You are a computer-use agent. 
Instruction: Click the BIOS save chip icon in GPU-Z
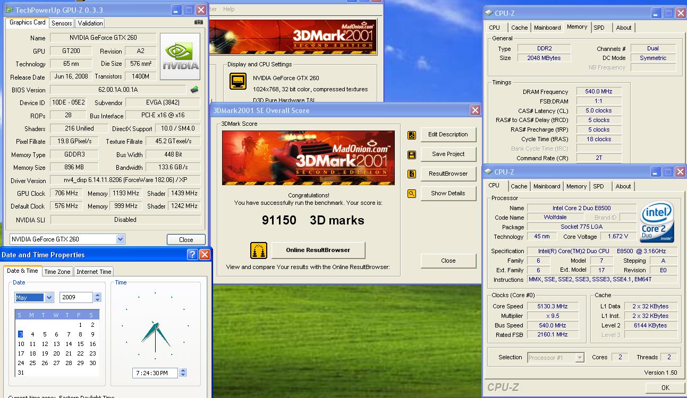(195, 90)
